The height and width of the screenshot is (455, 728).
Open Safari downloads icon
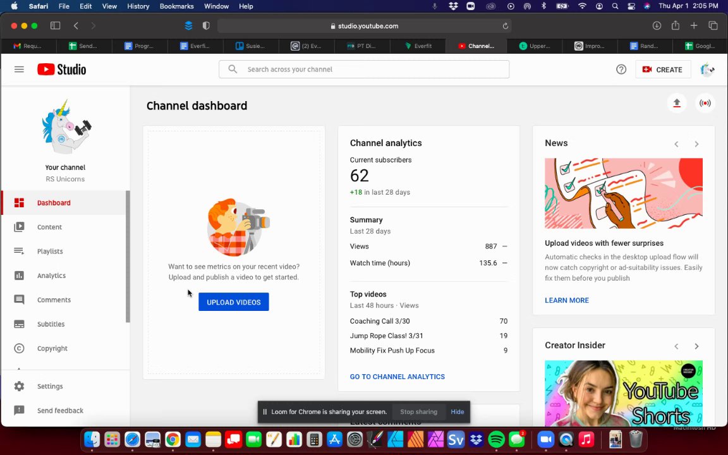click(x=657, y=26)
